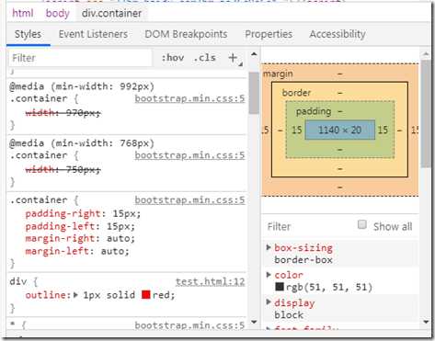
Task: Click the rgb(51, 51, 51) color swatch
Action: [x=280, y=287]
